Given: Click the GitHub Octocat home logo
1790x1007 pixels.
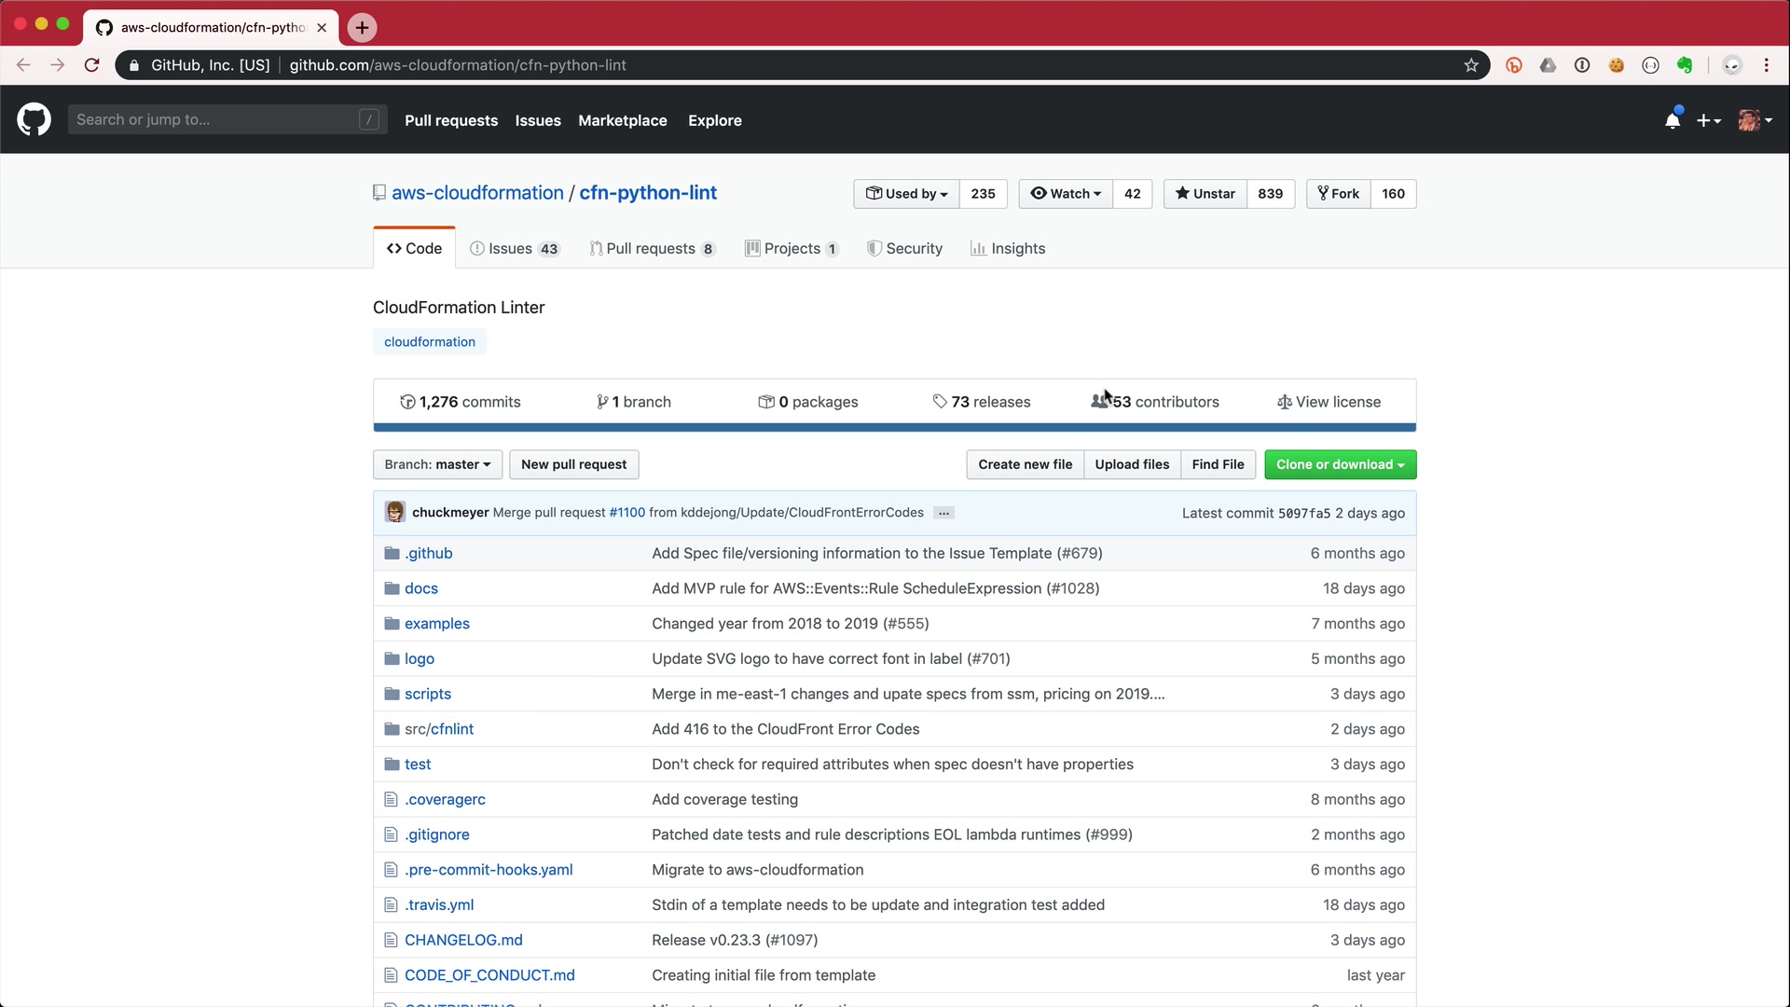Looking at the screenshot, I should pos(34,120).
